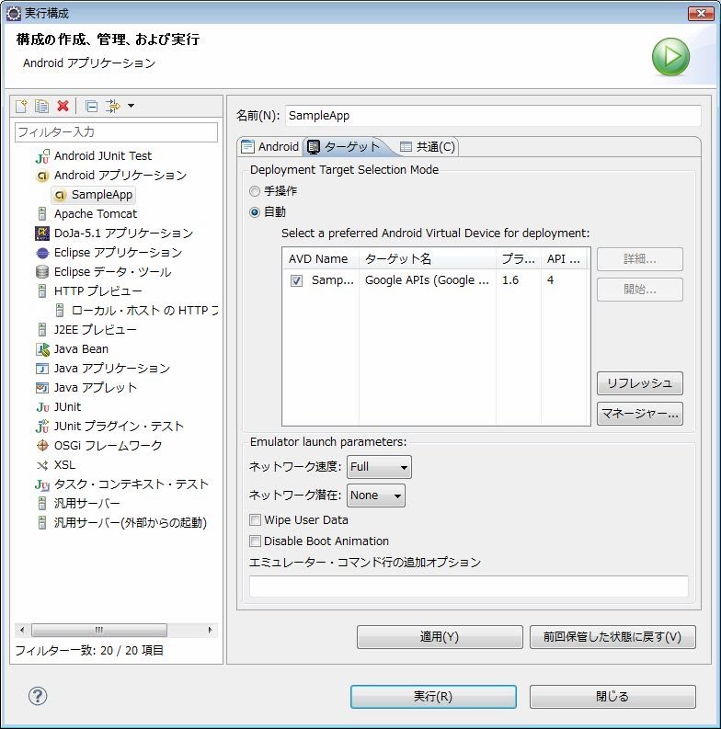Image resolution: width=721 pixels, height=729 pixels.
Task: Open the ネットワーク速度 Full dropdown
Action: [379, 467]
